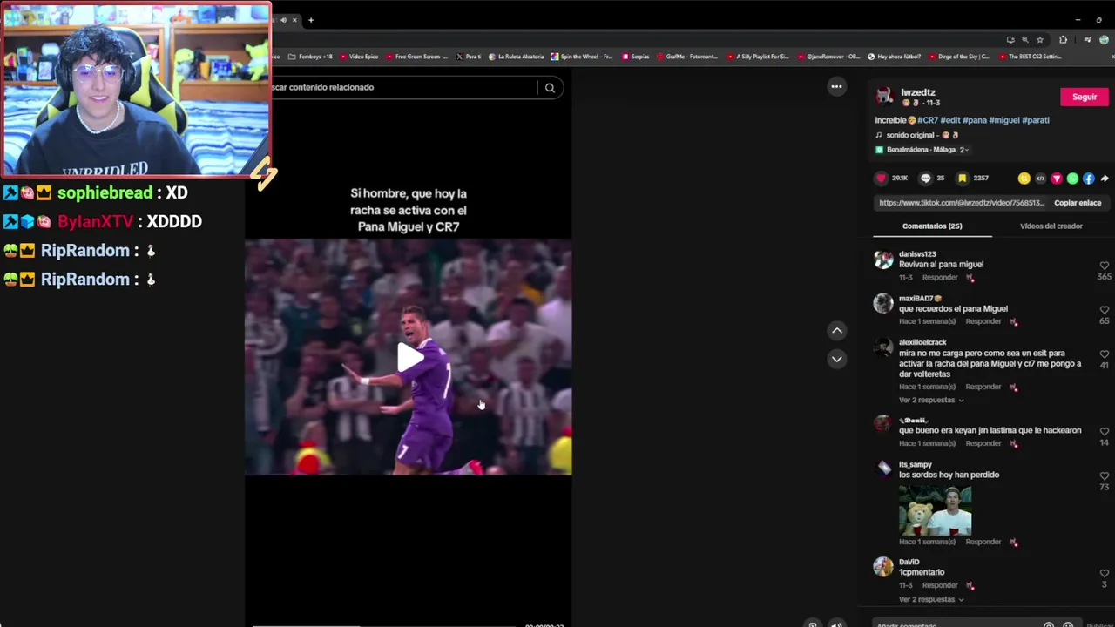Screen dimensions: 1115x627
Task: Open the browser profile avatar
Action: click(1105, 40)
